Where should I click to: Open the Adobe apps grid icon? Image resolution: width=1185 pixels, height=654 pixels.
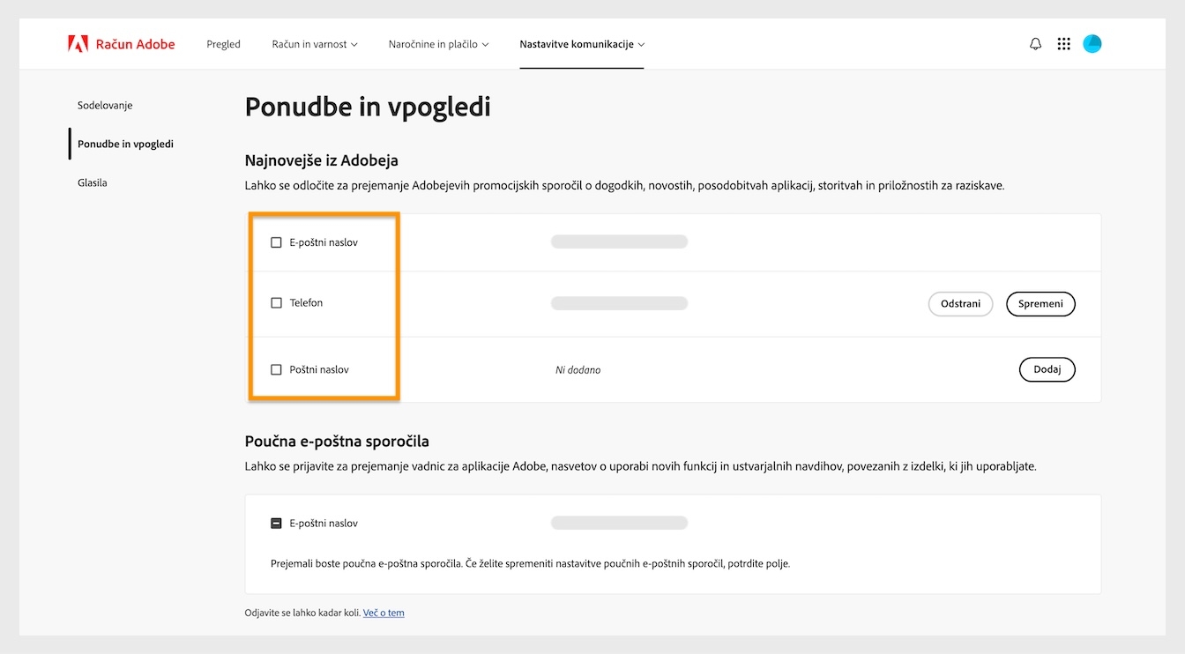[x=1063, y=43]
